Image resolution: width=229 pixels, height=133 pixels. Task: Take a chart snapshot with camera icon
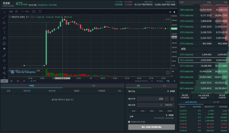34,11
